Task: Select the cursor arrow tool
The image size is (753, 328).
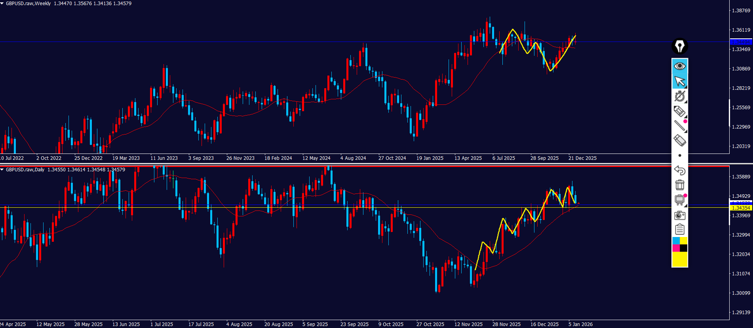Action: 679,81
